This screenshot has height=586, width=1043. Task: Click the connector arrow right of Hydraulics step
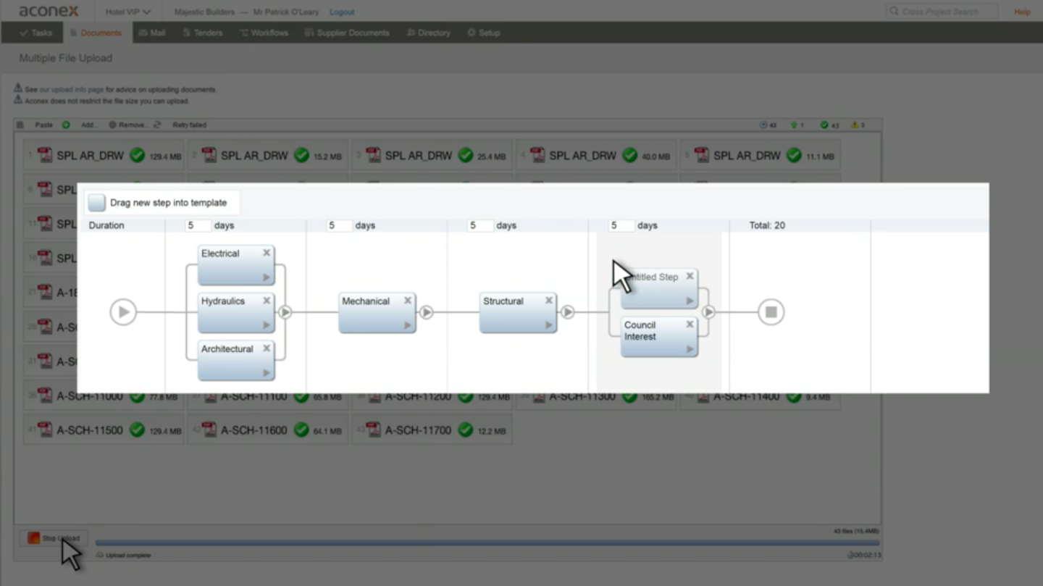pyautogui.click(x=285, y=312)
